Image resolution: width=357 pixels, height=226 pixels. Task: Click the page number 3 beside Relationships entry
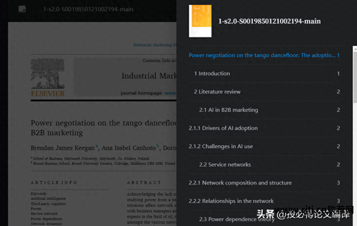click(x=338, y=201)
